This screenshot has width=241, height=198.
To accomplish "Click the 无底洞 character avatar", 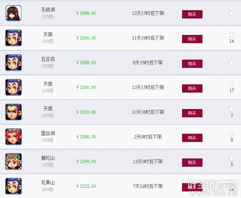I will coord(13,13).
